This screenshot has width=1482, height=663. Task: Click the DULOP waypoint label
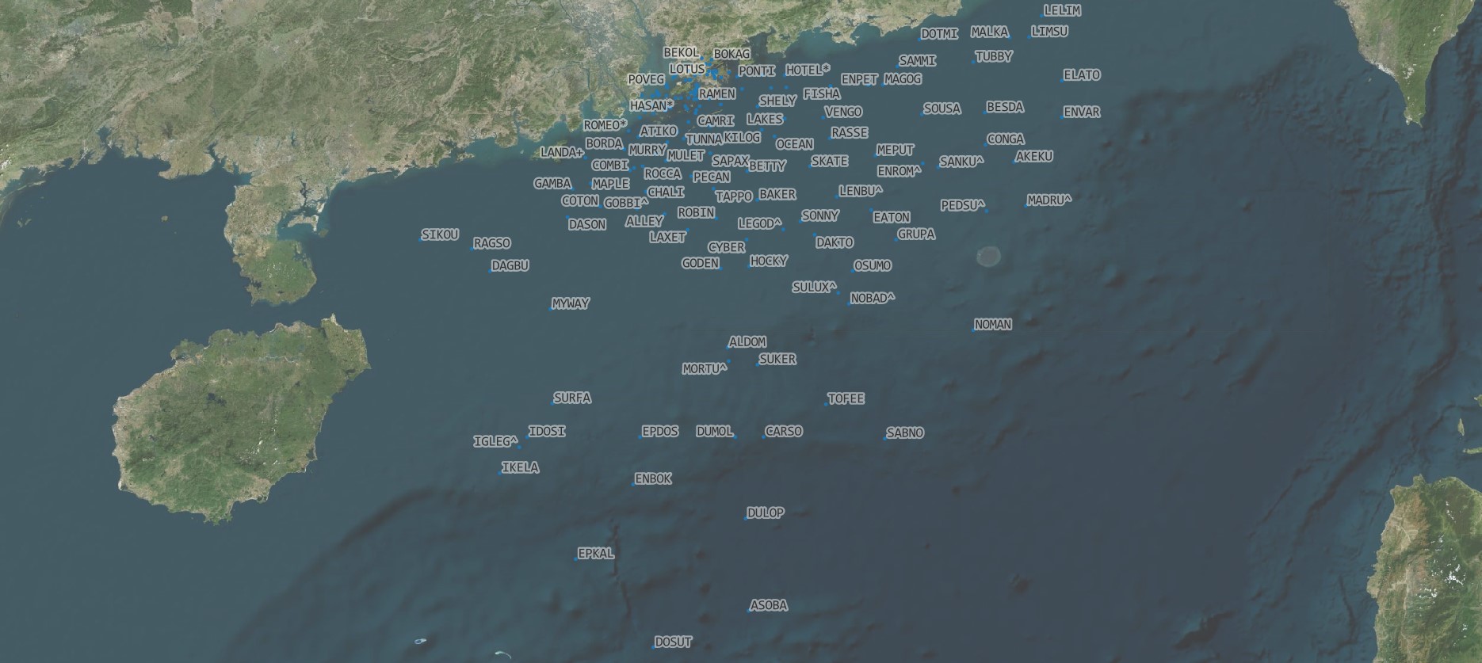tap(766, 513)
